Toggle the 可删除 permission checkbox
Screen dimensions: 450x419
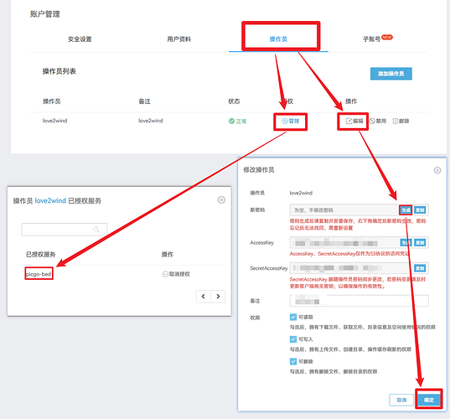point(293,361)
